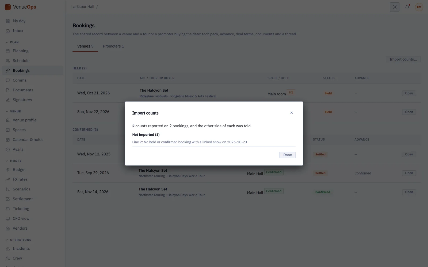The width and height of the screenshot is (428, 267).
Task: Open the Schedule sidebar item
Action: point(33,61)
